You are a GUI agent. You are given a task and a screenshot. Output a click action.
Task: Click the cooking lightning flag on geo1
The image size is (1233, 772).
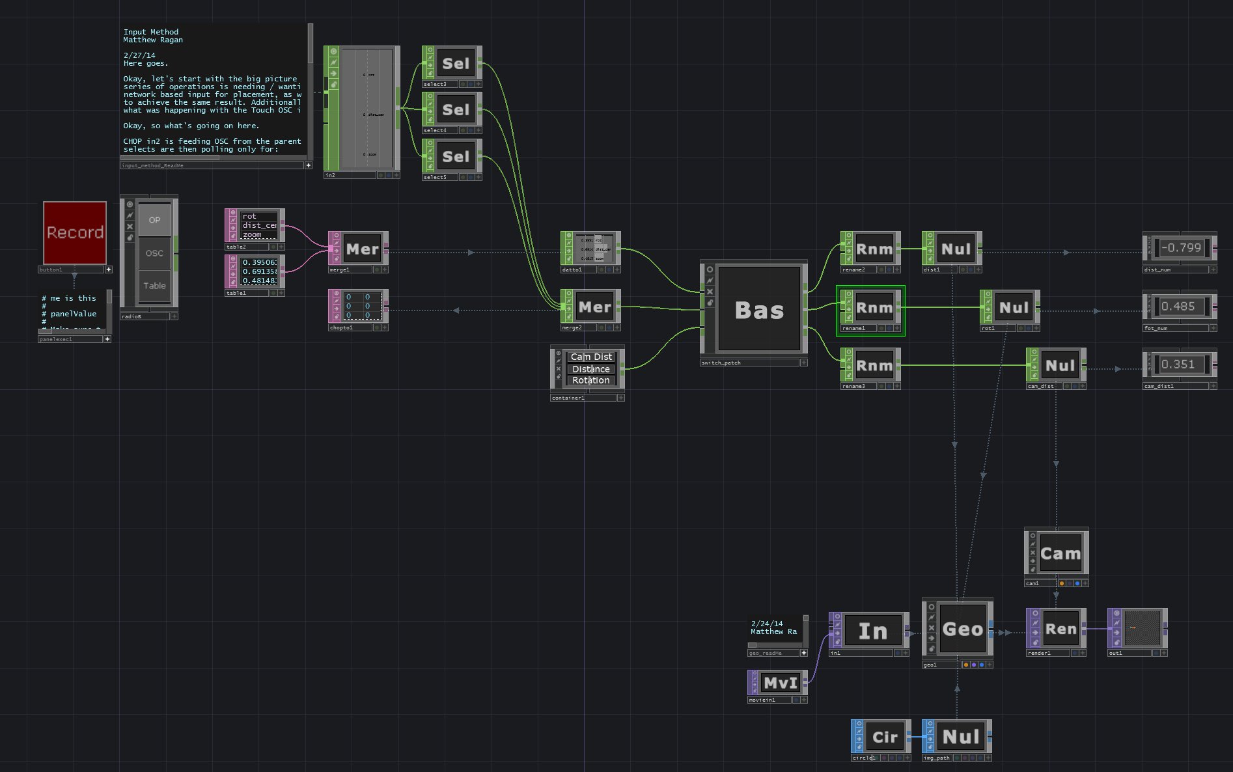(932, 618)
